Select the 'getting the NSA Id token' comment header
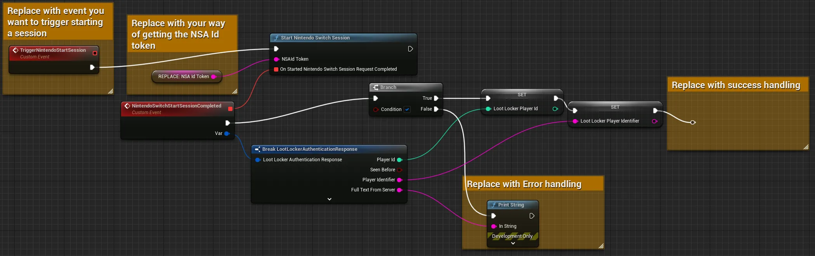This screenshot has width=815, height=256. tap(182, 34)
